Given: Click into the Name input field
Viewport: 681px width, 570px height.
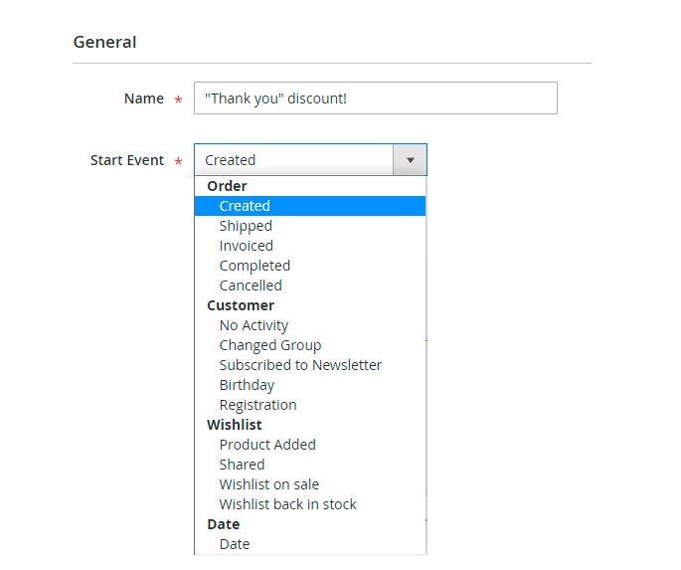Looking at the screenshot, I should pyautogui.click(x=376, y=98).
